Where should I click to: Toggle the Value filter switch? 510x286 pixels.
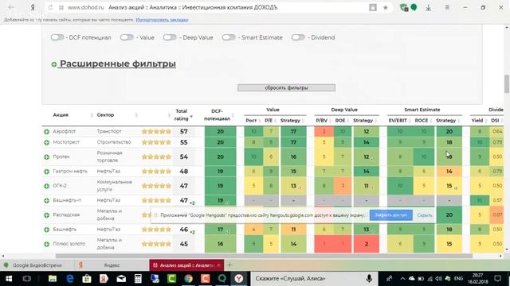(x=127, y=37)
